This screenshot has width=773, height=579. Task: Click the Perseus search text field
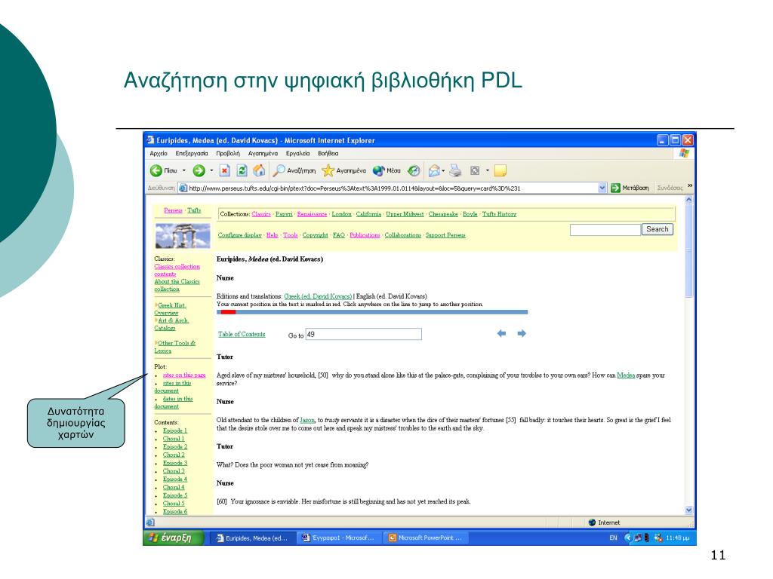605,230
